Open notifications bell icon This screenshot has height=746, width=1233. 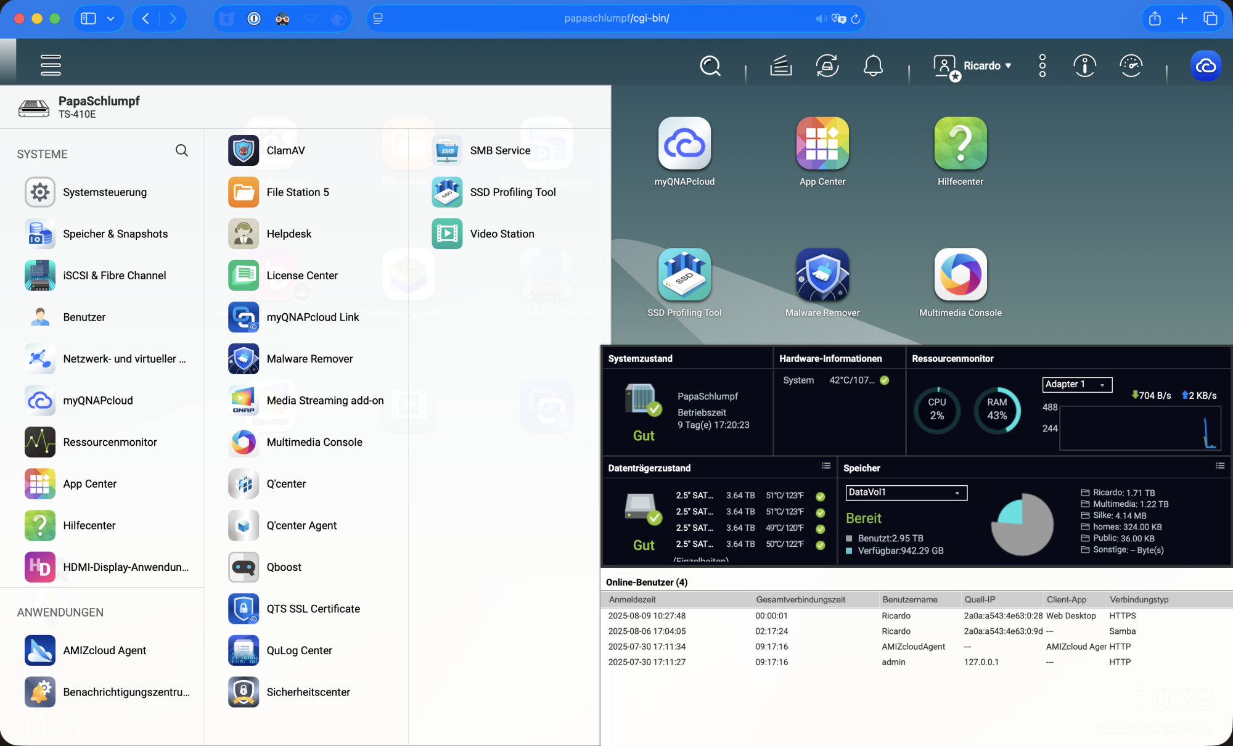point(873,65)
